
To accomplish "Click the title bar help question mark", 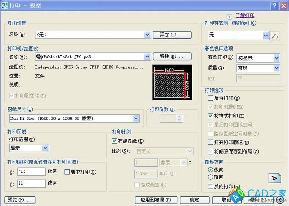I will [274, 5].
